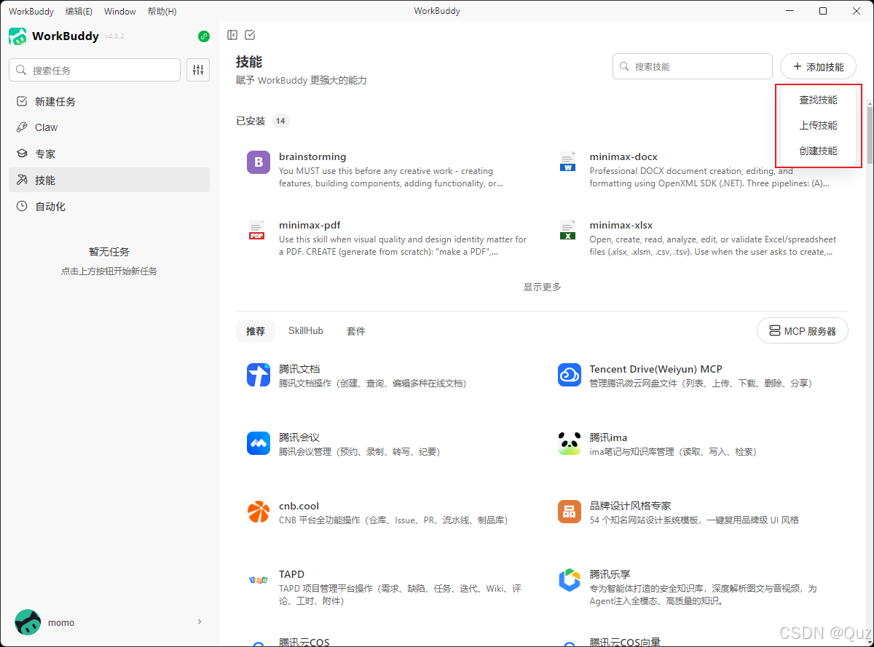
Task: Open the brainstorming skill icon
Action: pos(259,162)
